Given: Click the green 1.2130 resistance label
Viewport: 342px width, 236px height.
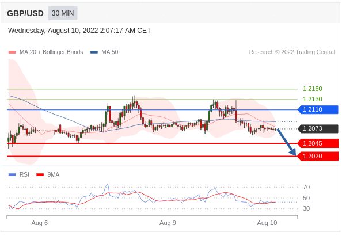Looking at the screenshot, I should point(312,99).
